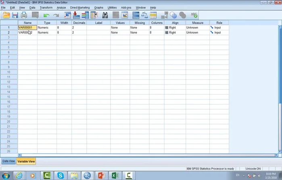This screenshot has width=282, height=180.
Task: Open Align dropdown for second variable
Action: 174,33
